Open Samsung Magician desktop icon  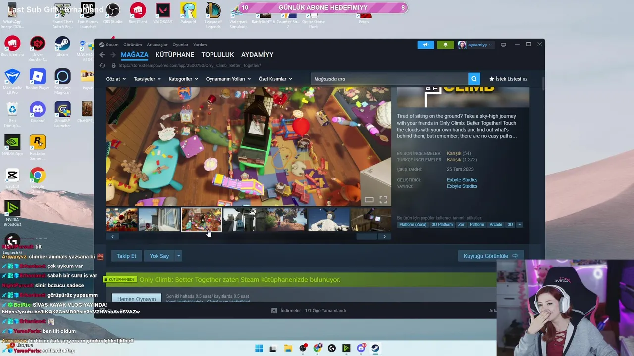62,81
